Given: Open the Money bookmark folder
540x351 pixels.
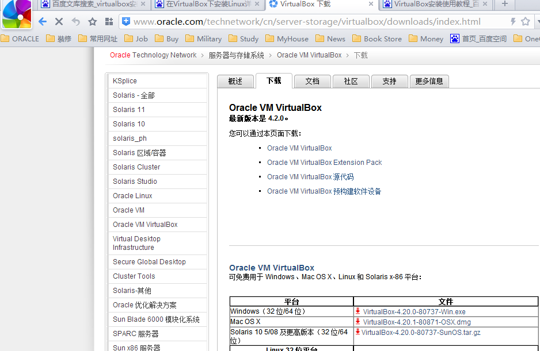Looking at the screenshot, I should coord(427,38).
